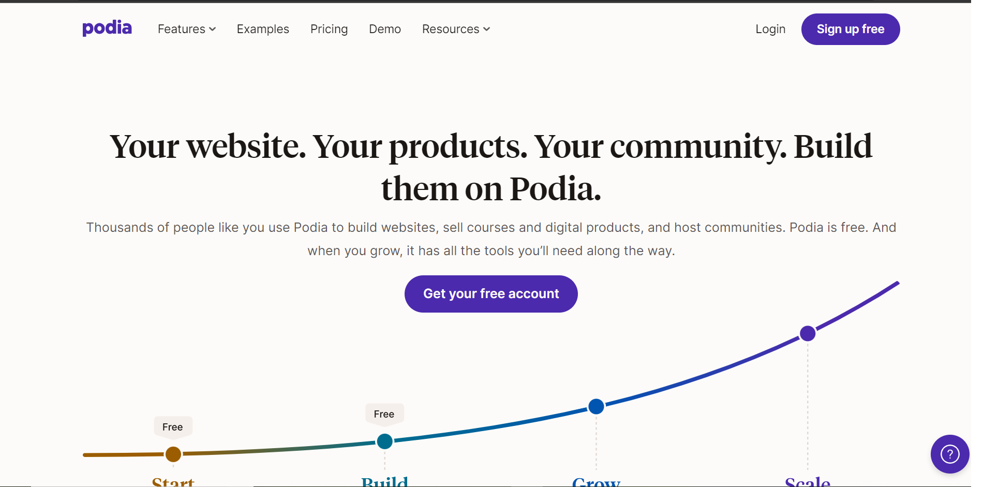
Task: Click the Free label above Start
Action: click(173, 427)
